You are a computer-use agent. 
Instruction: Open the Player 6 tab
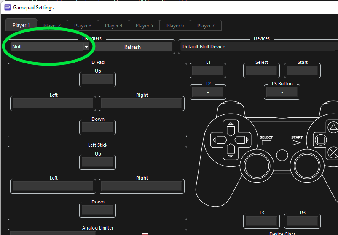(175, 26)
